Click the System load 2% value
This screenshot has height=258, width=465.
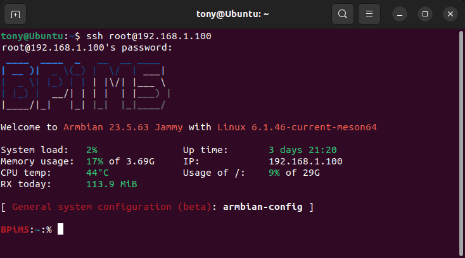pyautogui.click(x=92, y=150)
